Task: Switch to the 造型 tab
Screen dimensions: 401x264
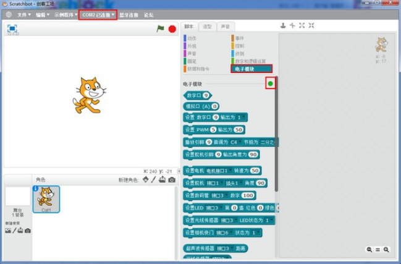Action: click(207, 27)
